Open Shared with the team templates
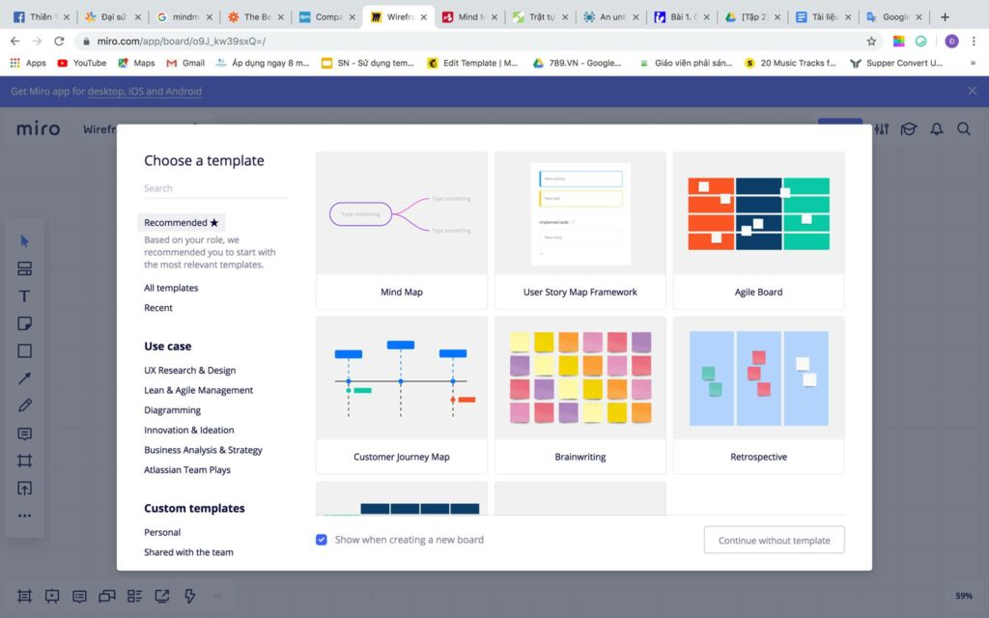This screenshot has width=989, height=618. pyautogui.click(x=188, y=551)
